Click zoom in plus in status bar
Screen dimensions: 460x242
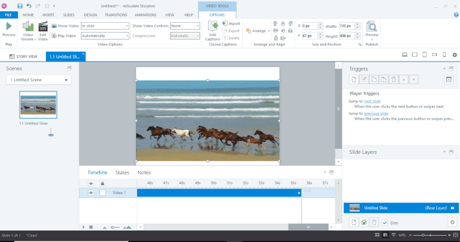pyautogui.click(x=449, y=235)
